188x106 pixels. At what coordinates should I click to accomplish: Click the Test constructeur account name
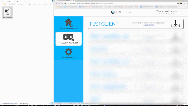pyautogui.click(x=167, y=11)
